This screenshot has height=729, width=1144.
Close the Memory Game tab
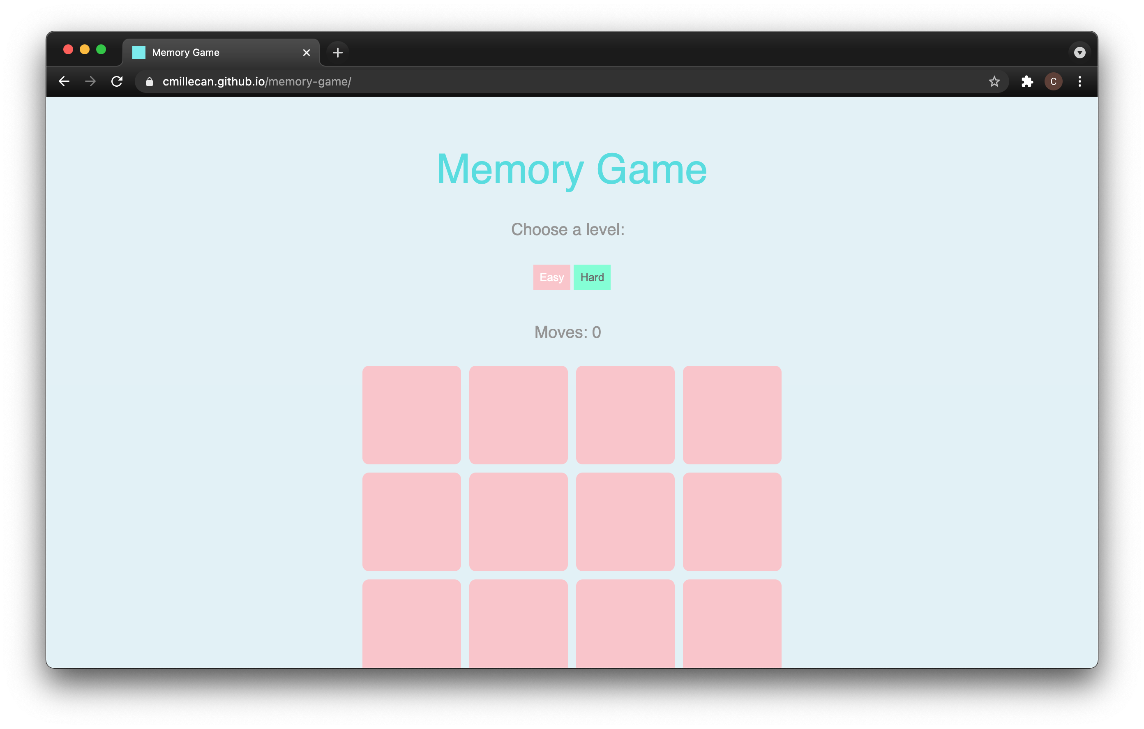pos(307,53)
